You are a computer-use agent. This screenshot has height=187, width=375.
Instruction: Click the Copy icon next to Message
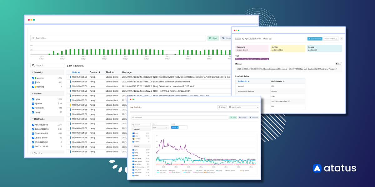(x=338, y=64)
